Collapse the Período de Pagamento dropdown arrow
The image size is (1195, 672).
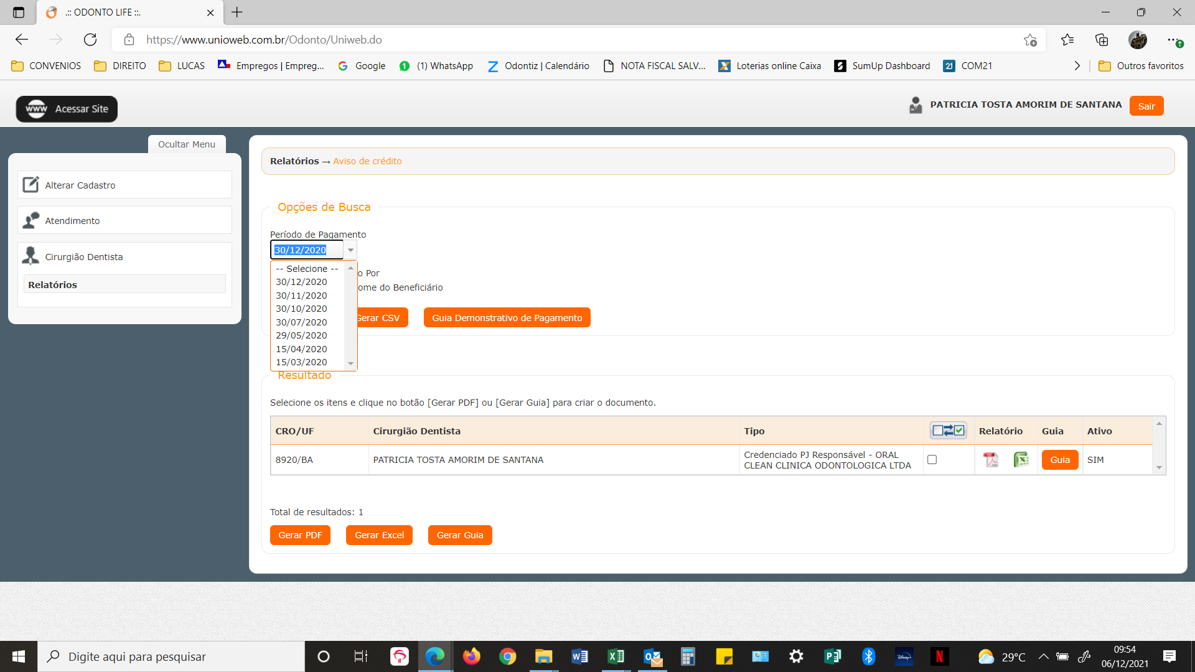point(350,250)
